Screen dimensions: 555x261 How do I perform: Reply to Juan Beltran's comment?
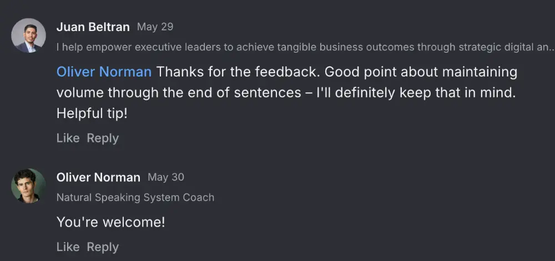(x=103, y=138)
